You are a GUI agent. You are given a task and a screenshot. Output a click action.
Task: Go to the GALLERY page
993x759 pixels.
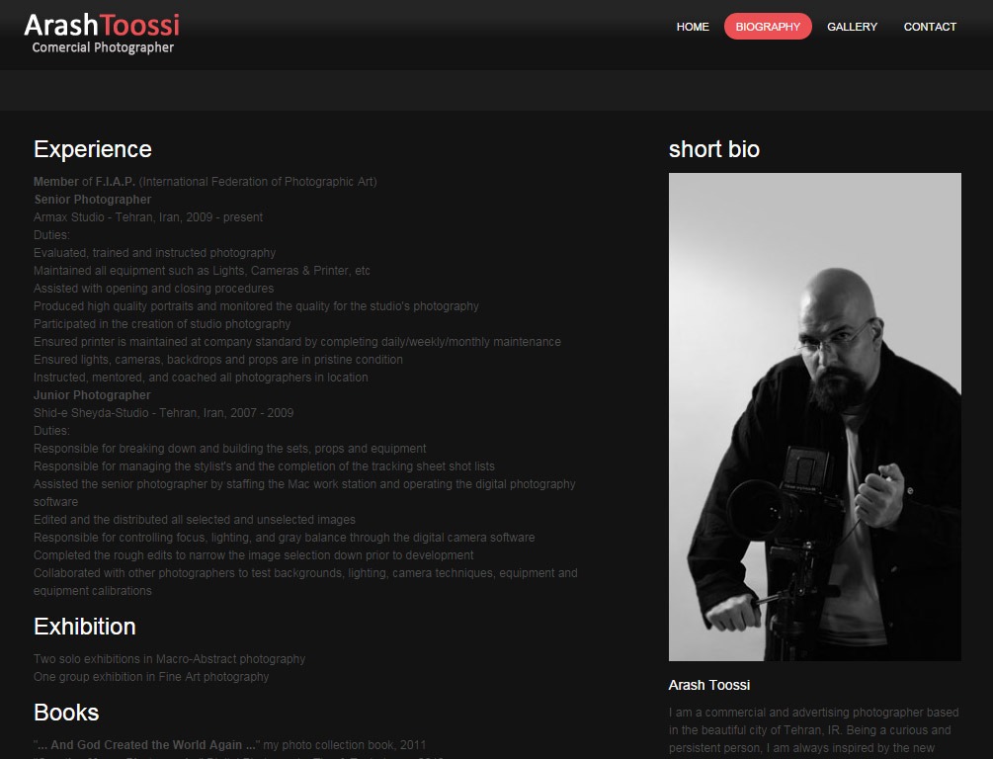click(x=852, y=27)
